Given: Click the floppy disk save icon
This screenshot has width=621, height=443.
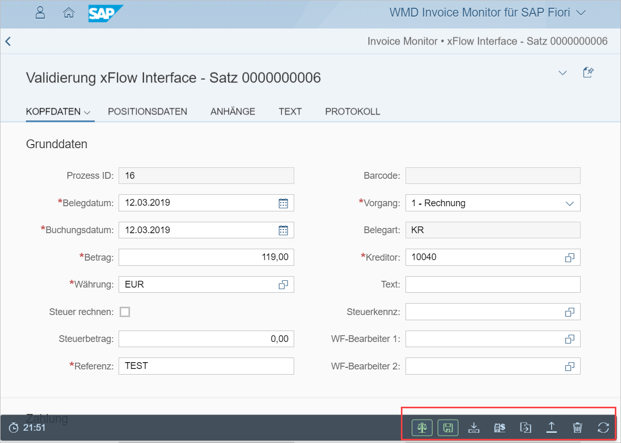Looking at the screenshot, I should 448,428.
